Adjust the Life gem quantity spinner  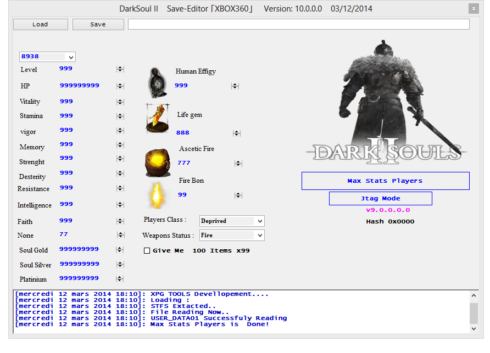(236, 133)
